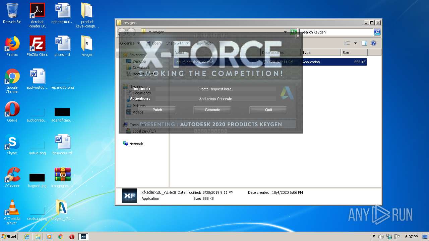Select the bagmet.jpg desktop file
The width and height of the screenshot is (429, 241).
(37, 181)
